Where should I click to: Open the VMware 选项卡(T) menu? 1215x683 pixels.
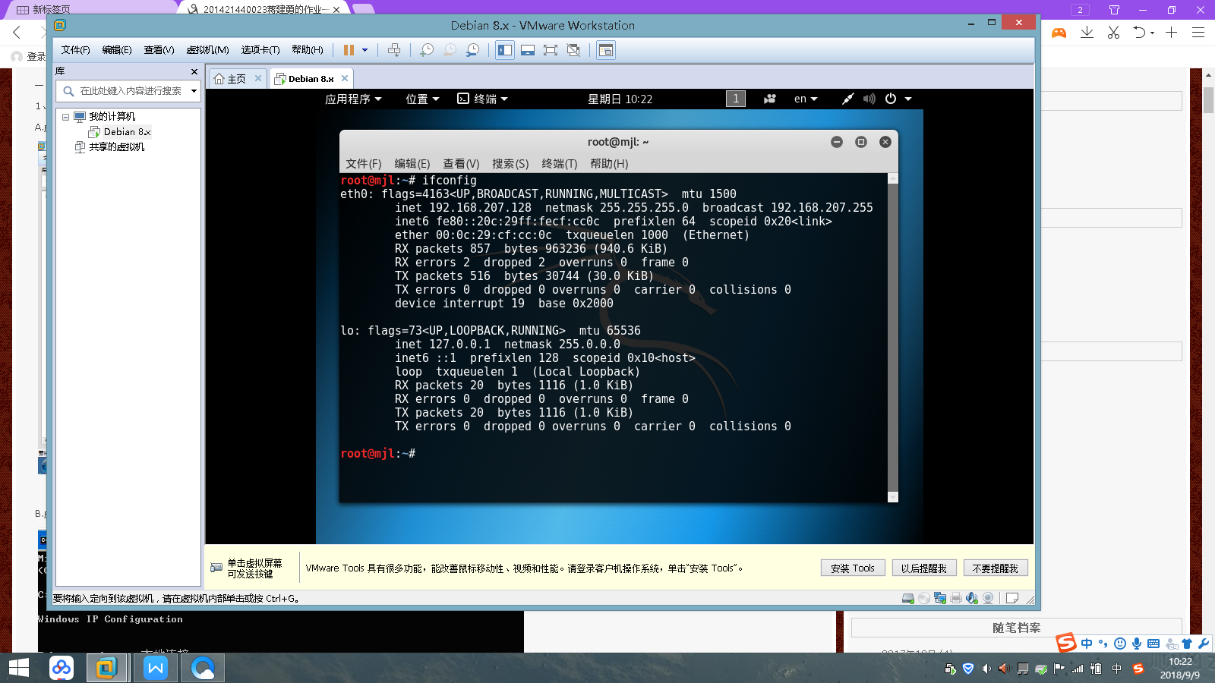260,50
